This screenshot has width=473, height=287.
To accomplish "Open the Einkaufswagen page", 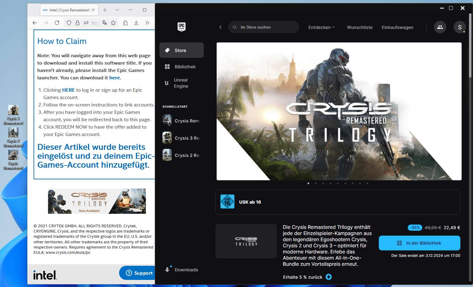I will coord(398,27).
